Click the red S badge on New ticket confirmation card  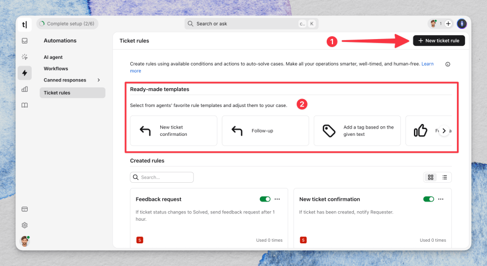[x=303, y=240]
